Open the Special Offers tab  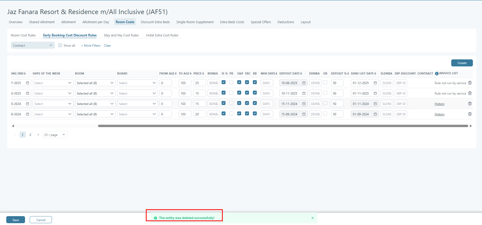click(261, 22)
